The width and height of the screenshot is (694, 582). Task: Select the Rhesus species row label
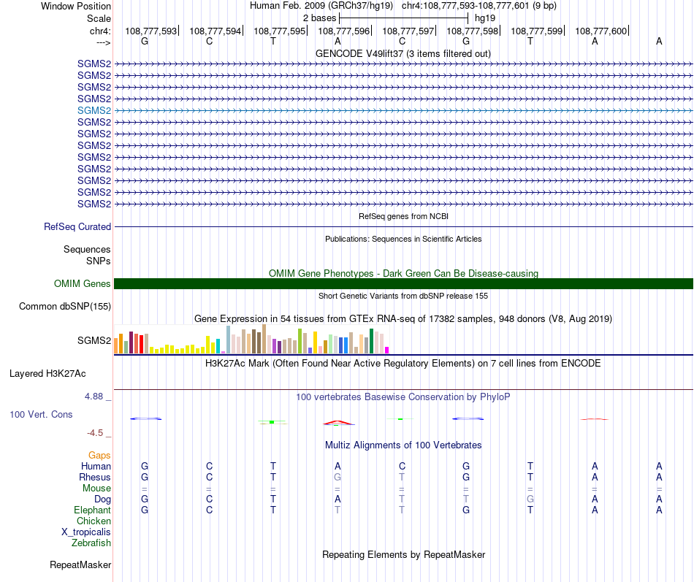pyautogui.click(x=95, y=477)
